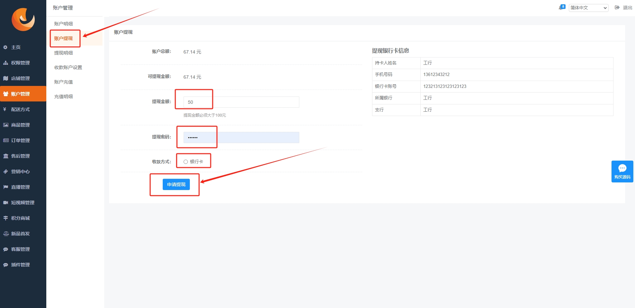This screenshot has width=635, height=308.
Task: Open 权限管理 in sidebar
Action: pos(21,63)
